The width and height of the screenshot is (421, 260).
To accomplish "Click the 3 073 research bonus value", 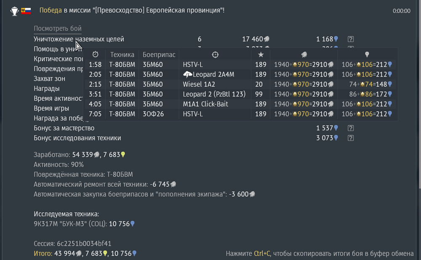I will coord(327,138).
